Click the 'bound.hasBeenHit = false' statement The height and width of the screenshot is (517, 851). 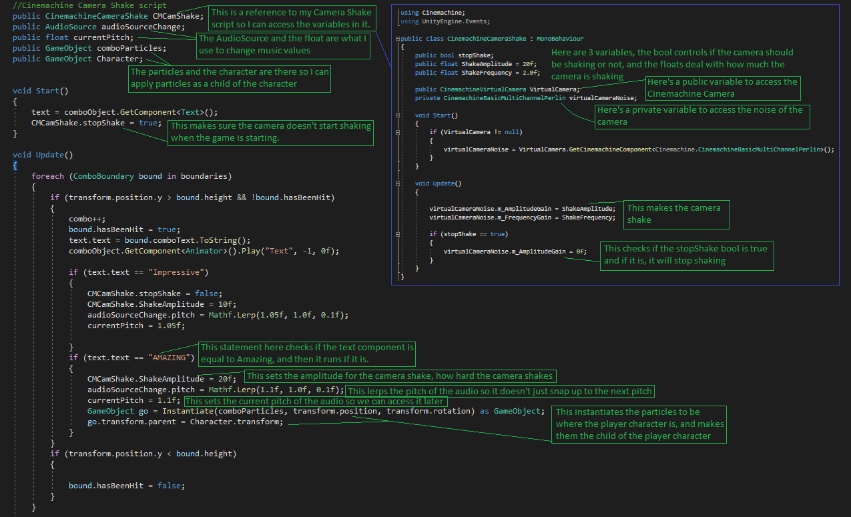(x=126, y=486)
